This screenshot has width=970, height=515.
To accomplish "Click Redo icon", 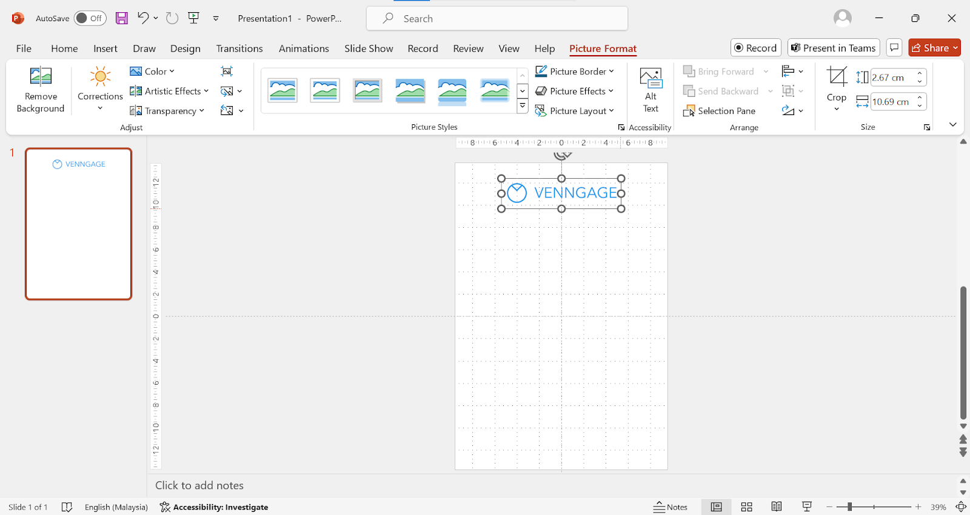I will 172,18.
